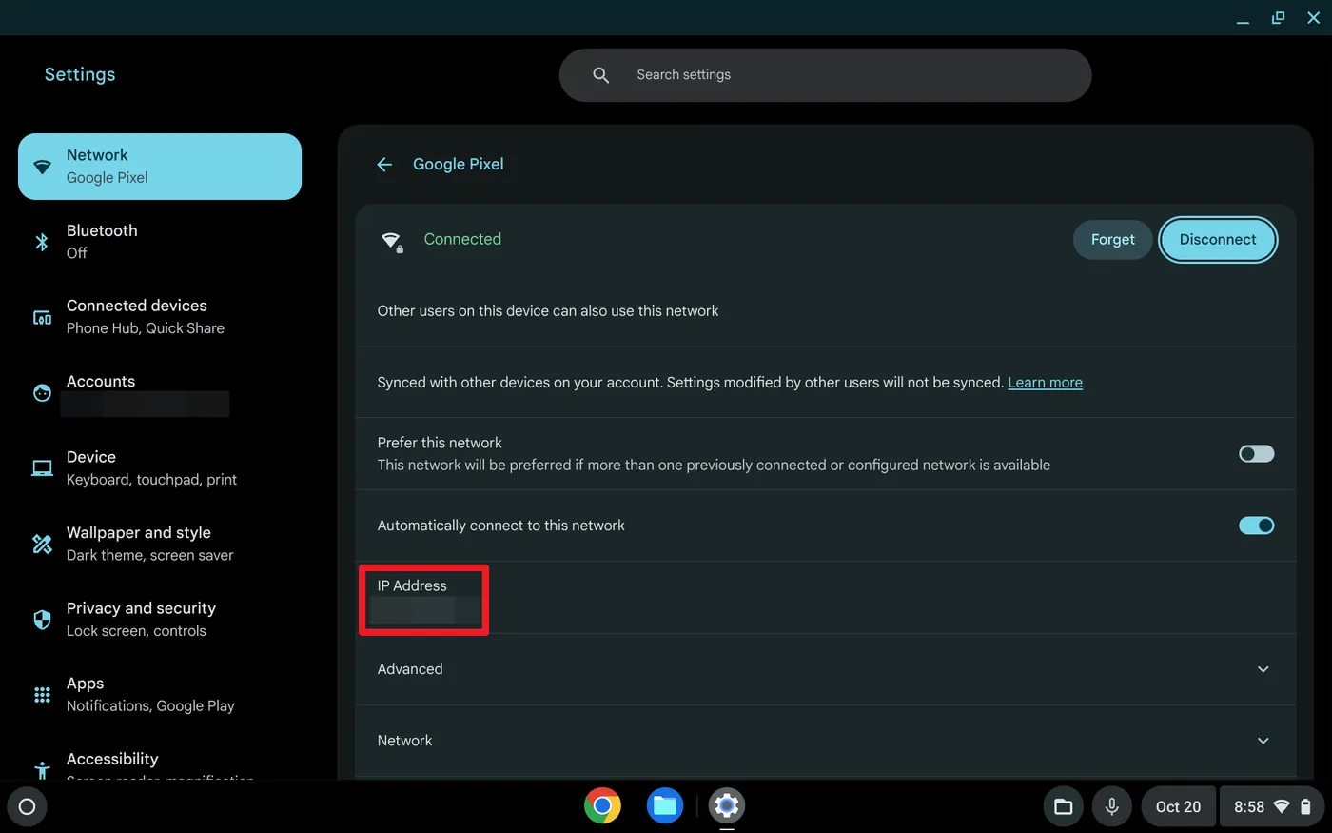Click the Settings gear icon in the shelf
This screenshot has width=1332, height=833.
(727, 806)
